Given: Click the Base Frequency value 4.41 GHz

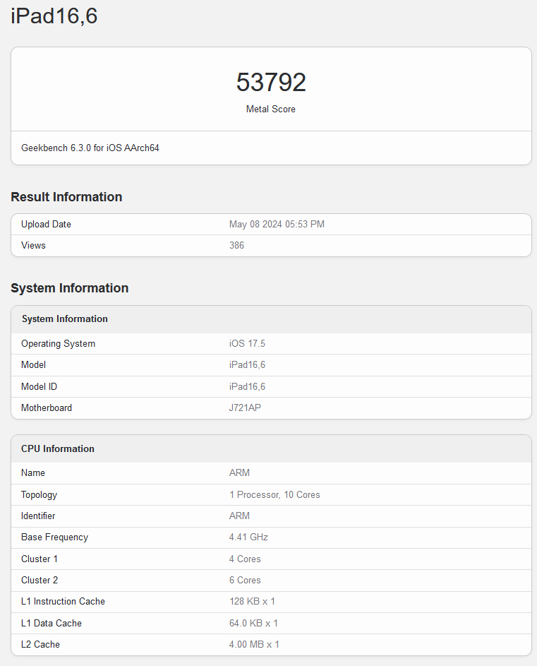Looking at the screenshot, I should point(248,537).
